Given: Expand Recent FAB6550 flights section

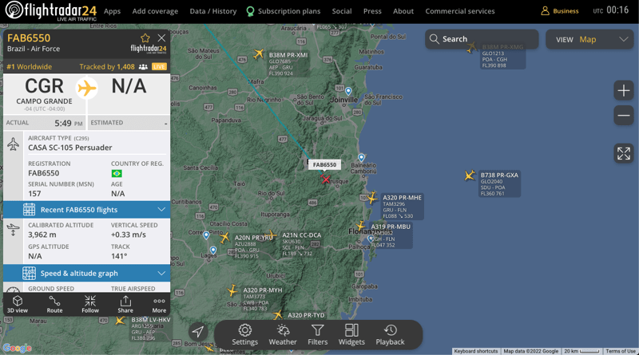Looking at the screenshot, I should point(86,210).
